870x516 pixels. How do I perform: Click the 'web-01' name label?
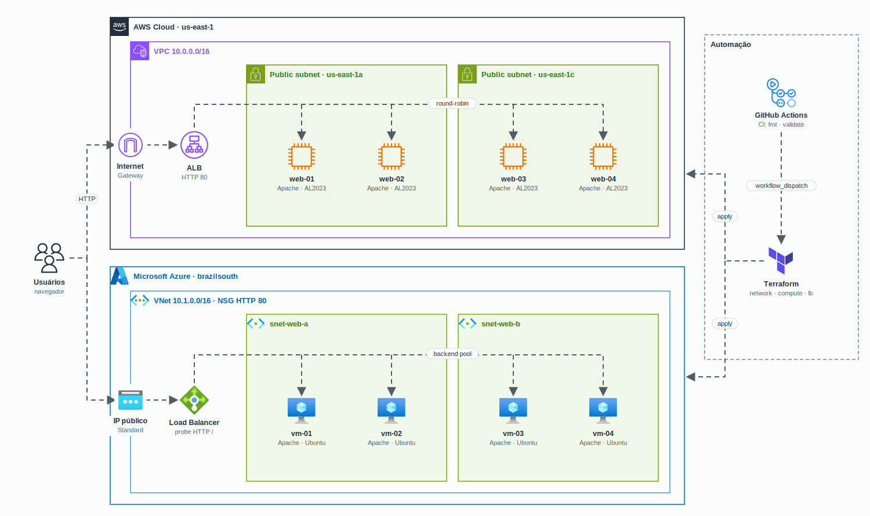tap(302, 179)
